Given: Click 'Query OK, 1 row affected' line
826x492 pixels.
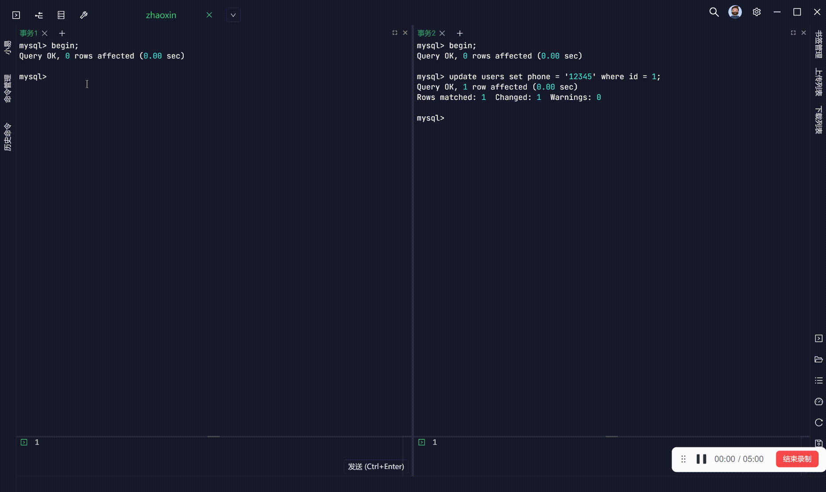Looking at the screenshot, I should click(497, 87).
